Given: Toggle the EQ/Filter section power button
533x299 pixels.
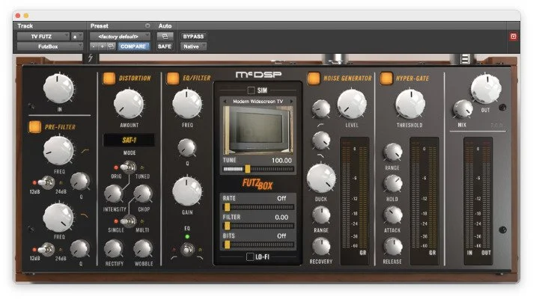Looking at the screenshot, I should click(173, 78).
